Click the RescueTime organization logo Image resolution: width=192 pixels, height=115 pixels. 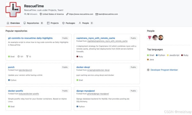pos(13,10)
